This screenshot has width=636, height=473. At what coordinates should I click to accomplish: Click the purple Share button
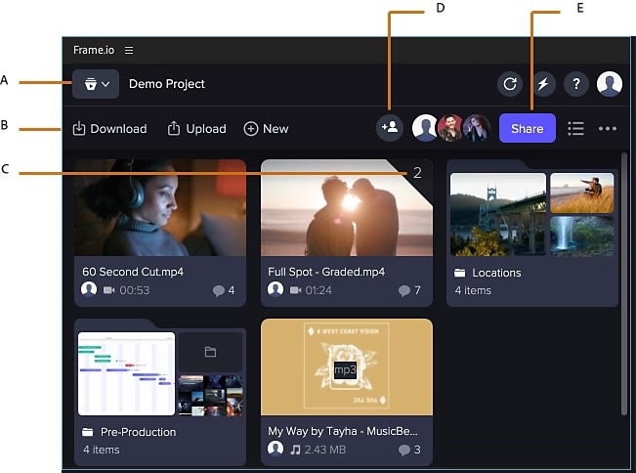pyautogui.click(x=528, y=128)
